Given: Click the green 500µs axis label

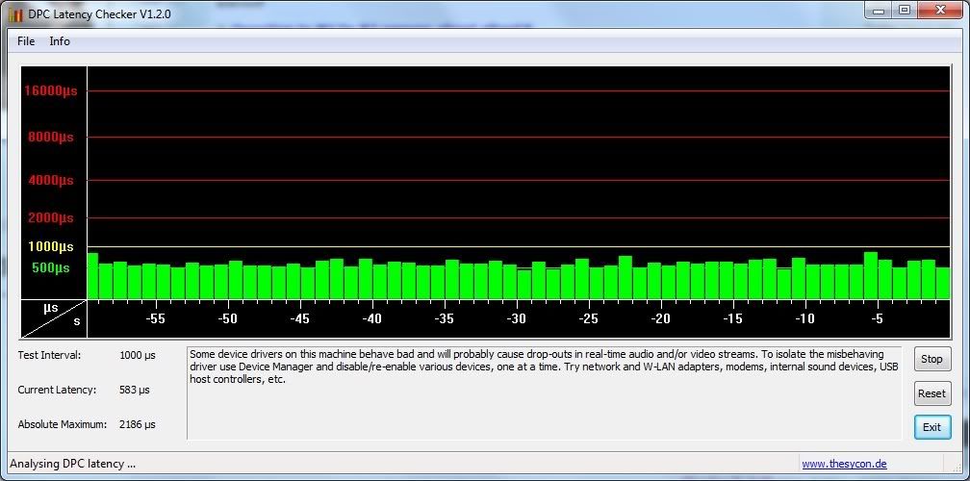Looking at the screenshot, I should pyautogui.click(x=51, y=268).
